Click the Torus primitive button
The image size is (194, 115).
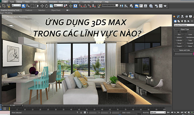coord(179,43)
